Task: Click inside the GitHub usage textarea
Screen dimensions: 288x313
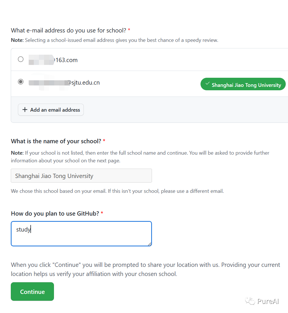Action: coord(81,233)
